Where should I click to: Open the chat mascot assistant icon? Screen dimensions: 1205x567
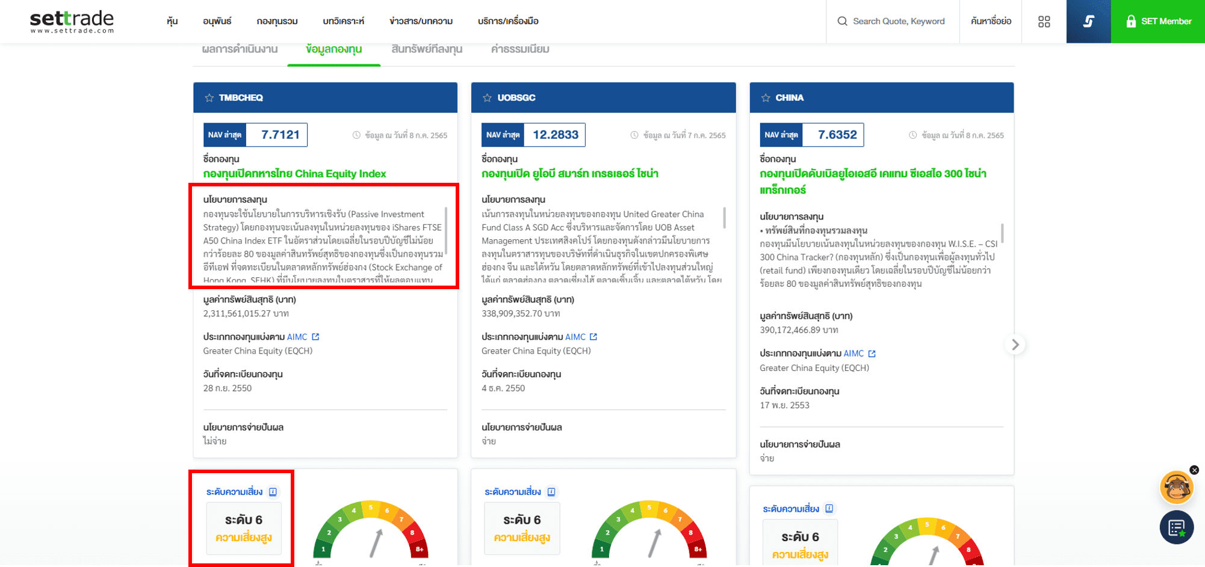coord(1176,488)
